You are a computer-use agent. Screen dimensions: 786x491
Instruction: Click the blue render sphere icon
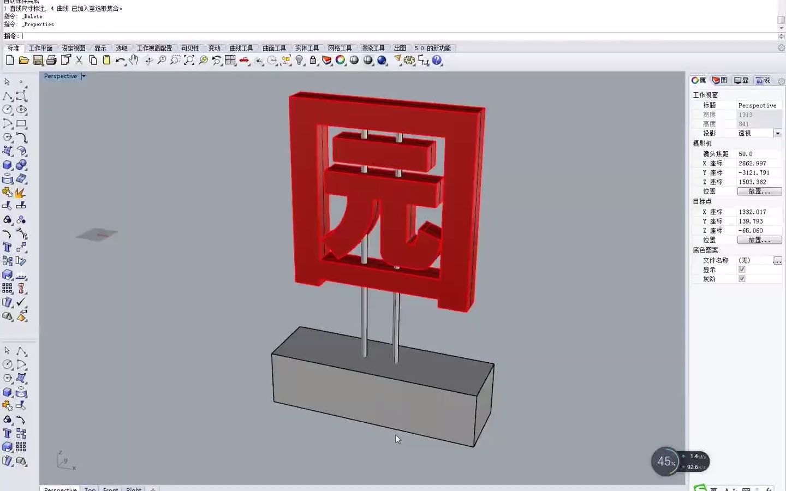click(x=382, y=61)
